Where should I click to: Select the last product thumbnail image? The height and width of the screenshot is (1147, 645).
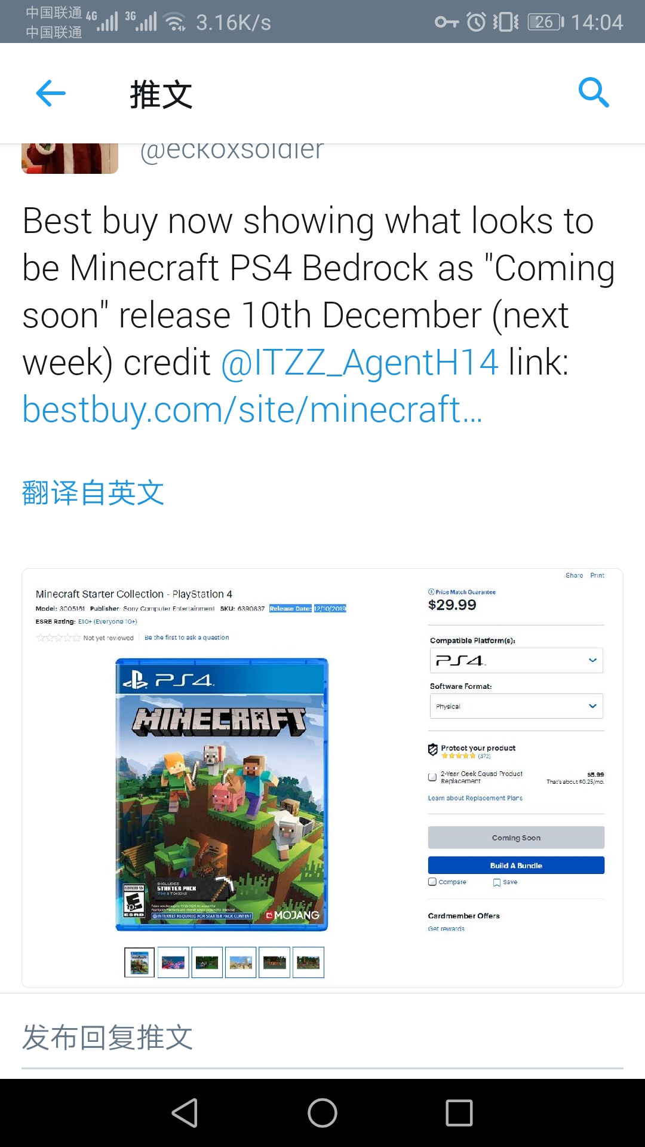[x=309, y=962]
